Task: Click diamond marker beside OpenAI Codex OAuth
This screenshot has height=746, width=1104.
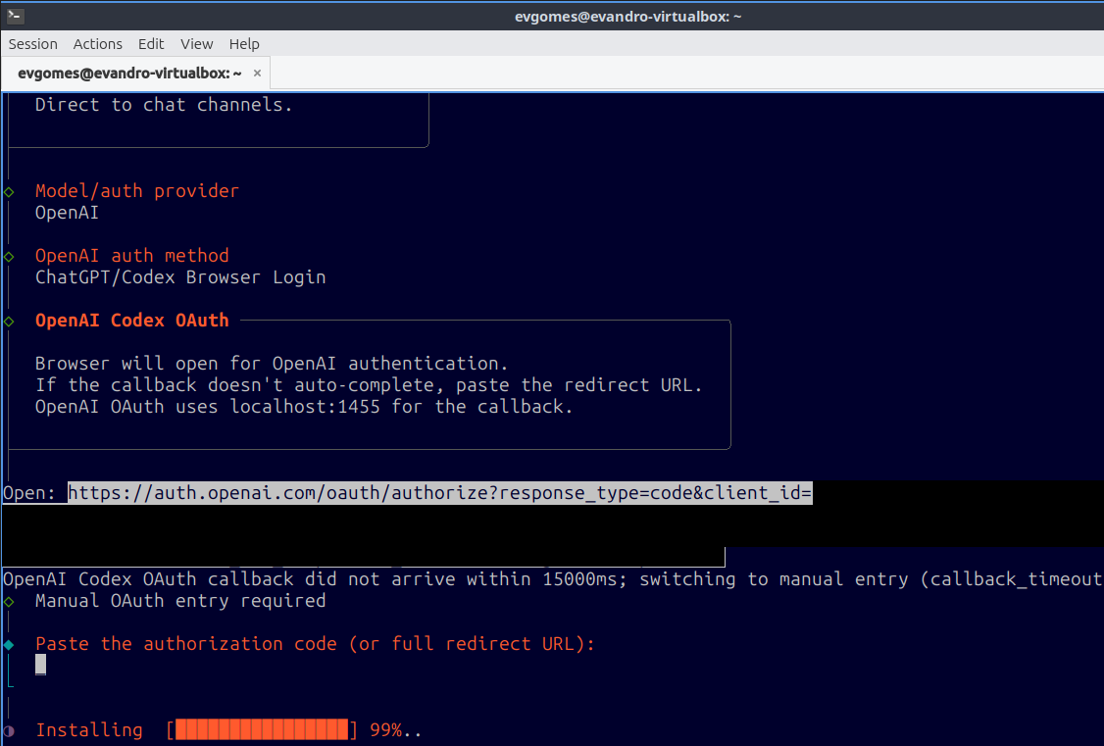Action: [x=9, y=321]
